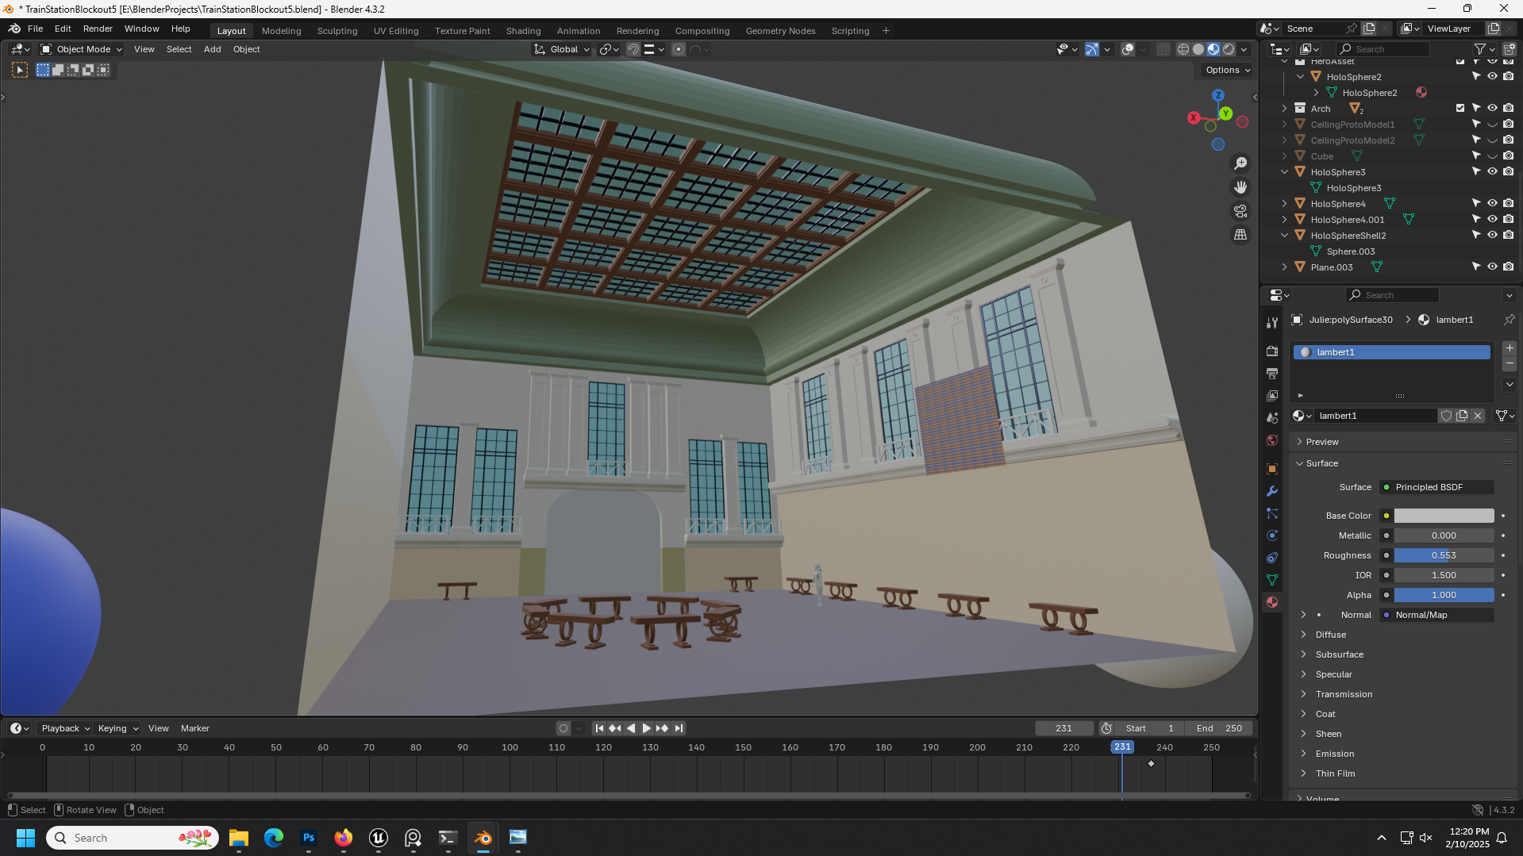The image size is (1523, 856).
Task: Toggle visibility of Plane.003 in outliner
Action: pyautogui.click(x=1492, y=267)
